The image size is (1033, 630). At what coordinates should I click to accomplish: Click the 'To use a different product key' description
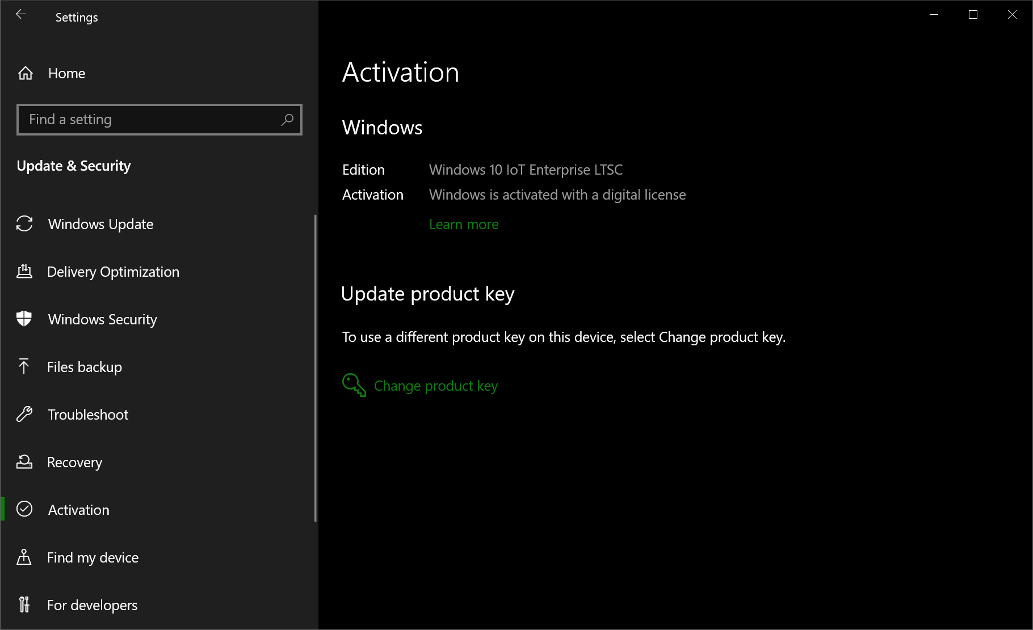[x=564, y=337]
